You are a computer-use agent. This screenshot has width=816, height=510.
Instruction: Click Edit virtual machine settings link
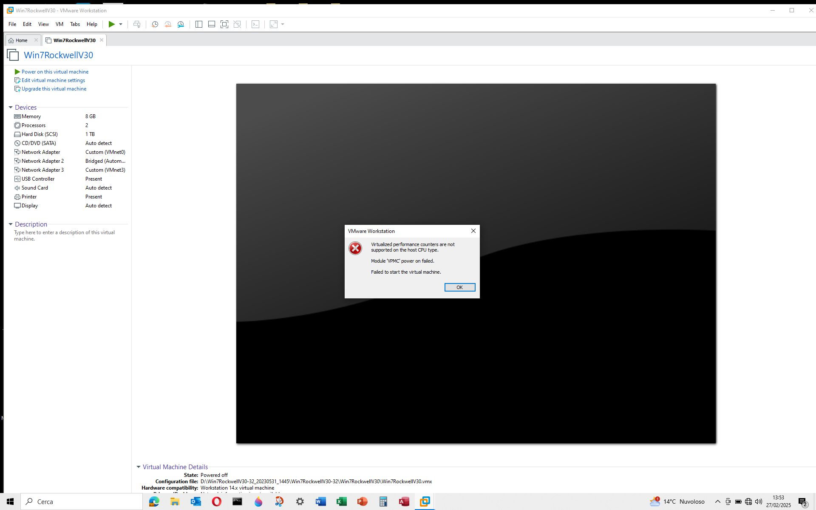click(x=53, y=80)
